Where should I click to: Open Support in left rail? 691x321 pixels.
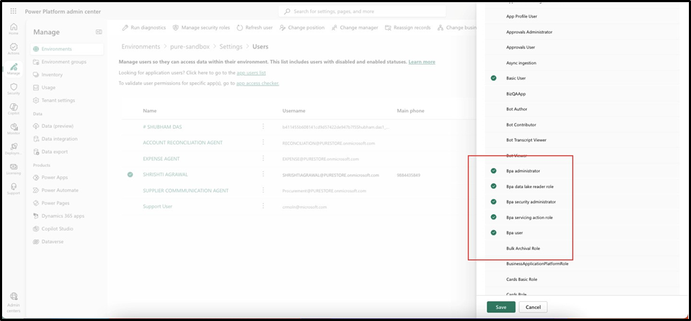(x=13, y=189)
